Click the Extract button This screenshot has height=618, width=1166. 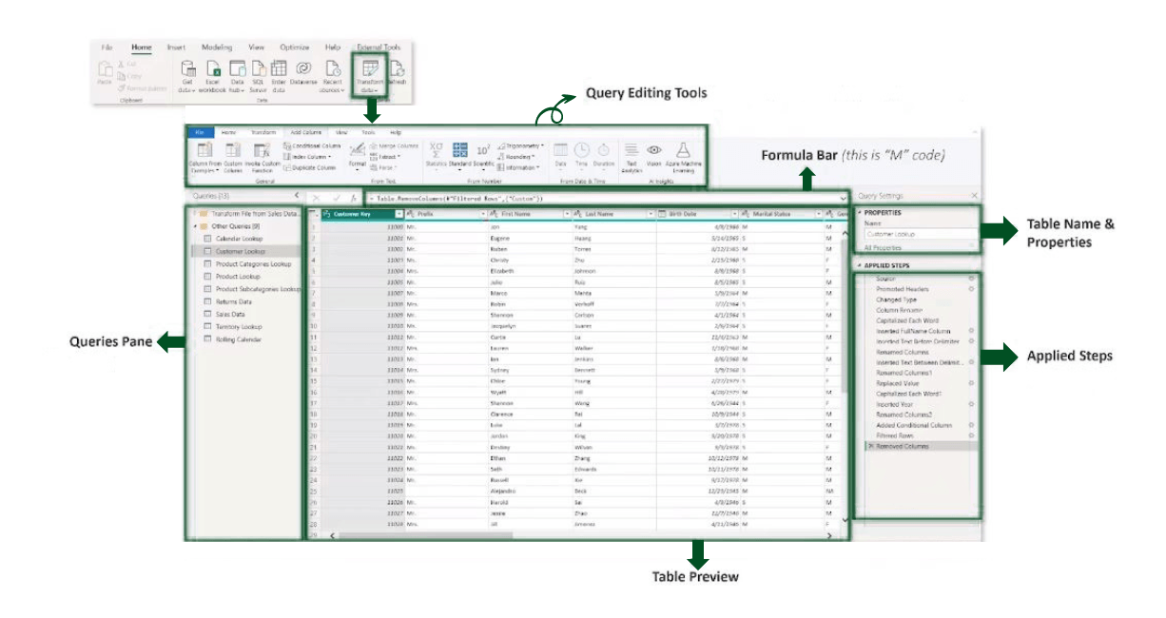pos(384,157)
